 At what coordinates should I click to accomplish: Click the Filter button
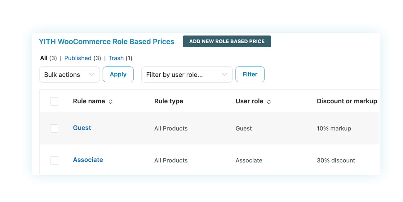click(x=250, y=74)
